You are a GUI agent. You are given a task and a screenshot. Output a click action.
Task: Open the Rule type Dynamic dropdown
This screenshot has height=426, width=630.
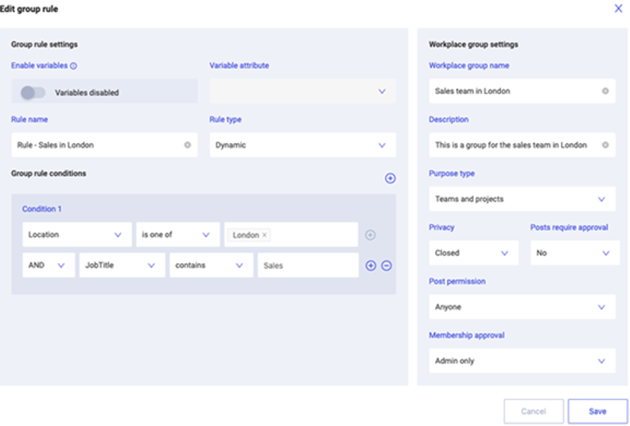(x=302, y=145)
